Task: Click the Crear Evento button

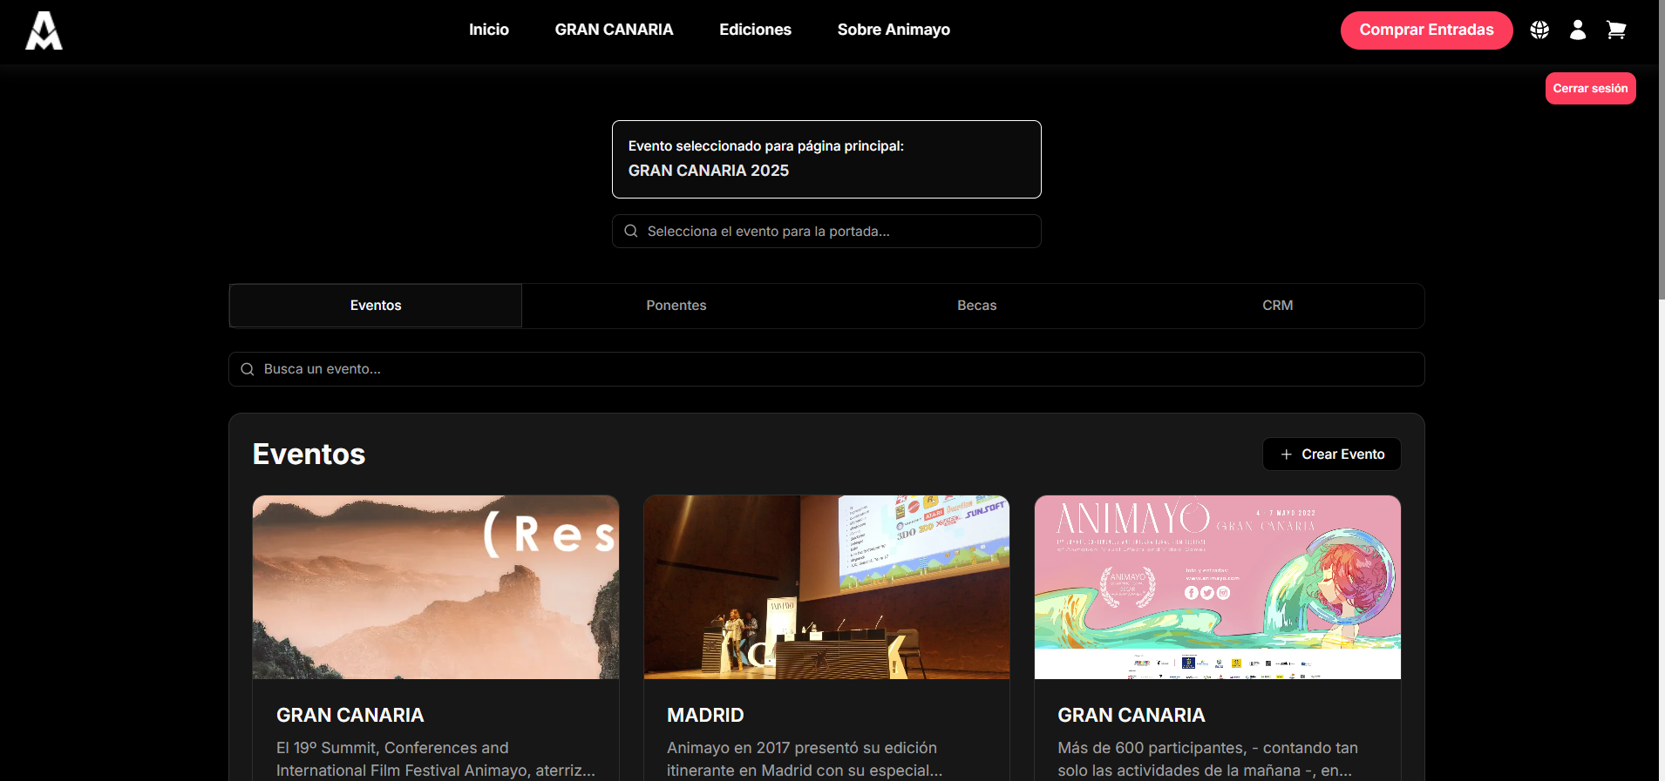Action: point(1332,454)
